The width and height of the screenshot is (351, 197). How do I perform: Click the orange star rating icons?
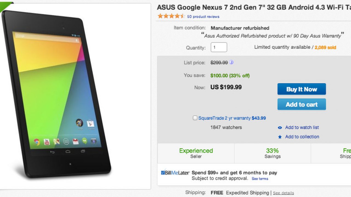coord(171,16)
